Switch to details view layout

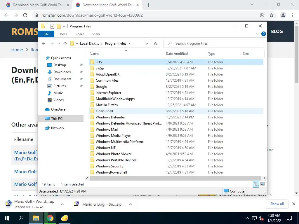[256, 184]
